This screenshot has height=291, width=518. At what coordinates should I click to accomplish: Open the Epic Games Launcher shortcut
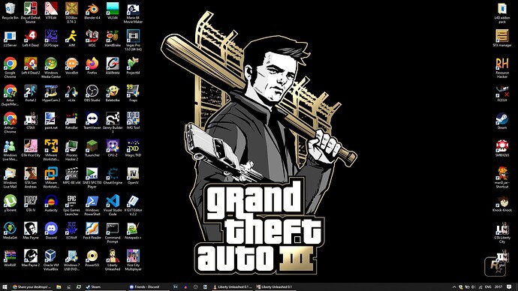coord(71,205)
